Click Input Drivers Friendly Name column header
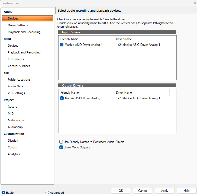The height and width of the screenshot is (194, 197). click(x=86, y=39)
